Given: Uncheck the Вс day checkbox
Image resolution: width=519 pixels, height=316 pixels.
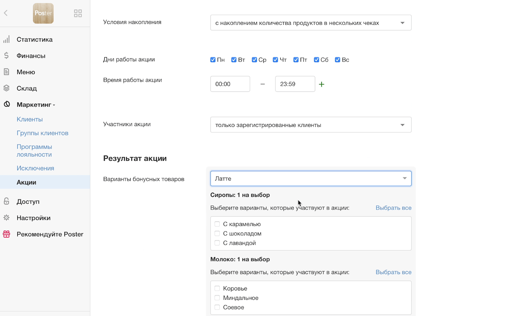Looking at the screenshot, I should point(338,60).
